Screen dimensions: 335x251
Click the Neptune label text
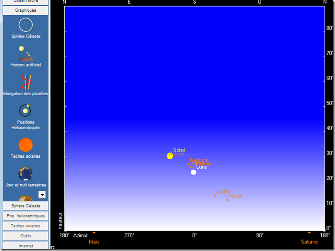(199, 160)
